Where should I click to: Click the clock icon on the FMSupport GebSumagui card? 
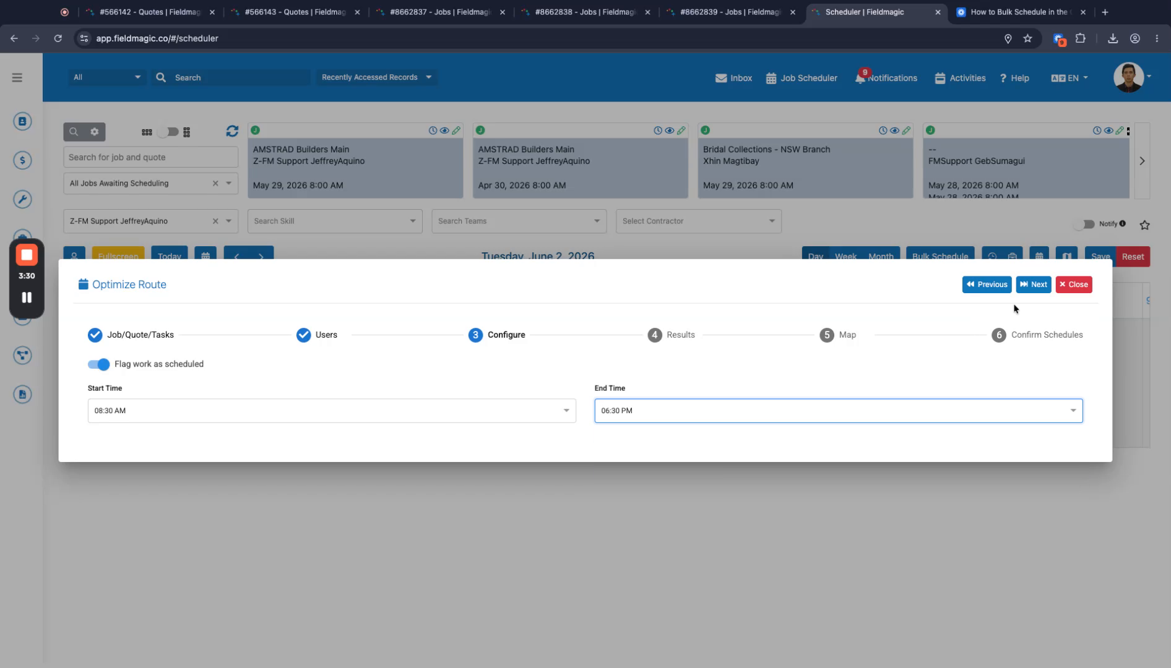click(x=1097, y=131)
